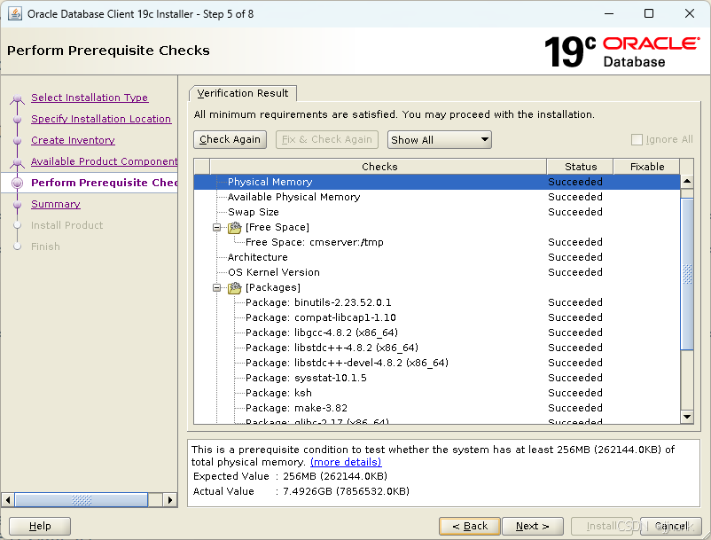711x540 pixels.
Task: Select Package: libgcc-4.8.2 (x86_64) row
Action: pyautogui.click(x=437, y=333)
